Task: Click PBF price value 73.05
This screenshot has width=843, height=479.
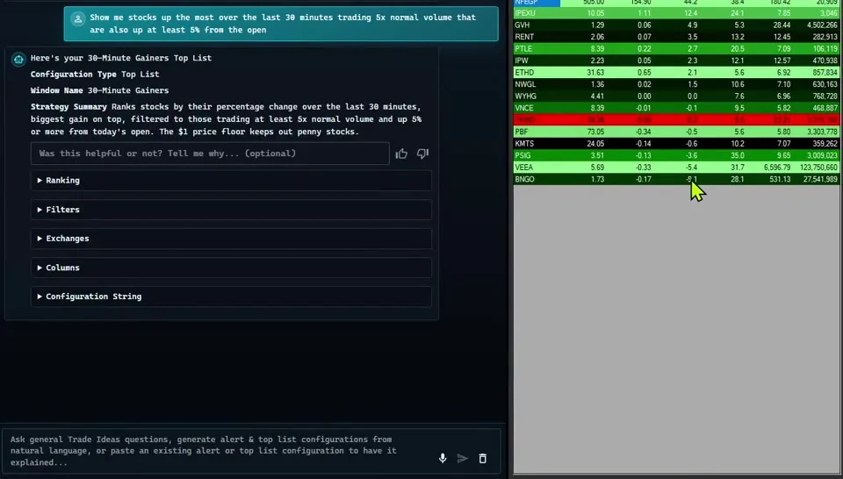Action: (595, 132)
